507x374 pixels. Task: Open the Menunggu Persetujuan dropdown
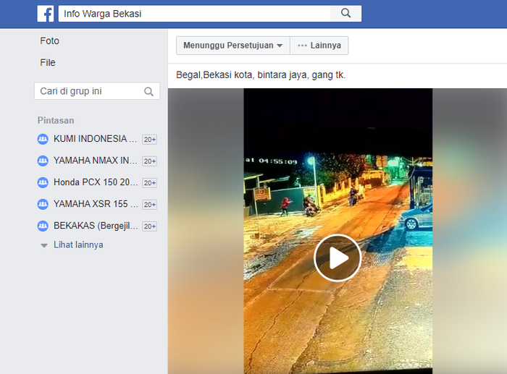[x=232, y=46]
